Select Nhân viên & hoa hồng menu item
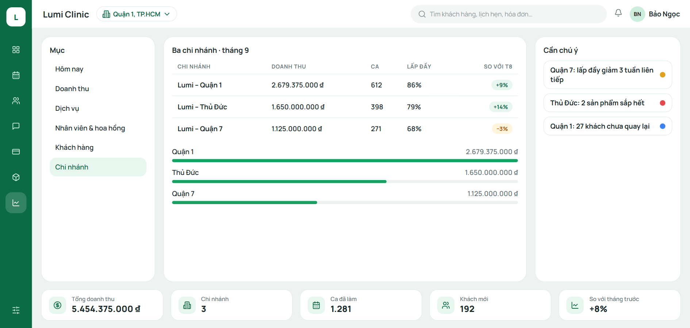Viewport: 690px width, 328px height. coord(98,128)
